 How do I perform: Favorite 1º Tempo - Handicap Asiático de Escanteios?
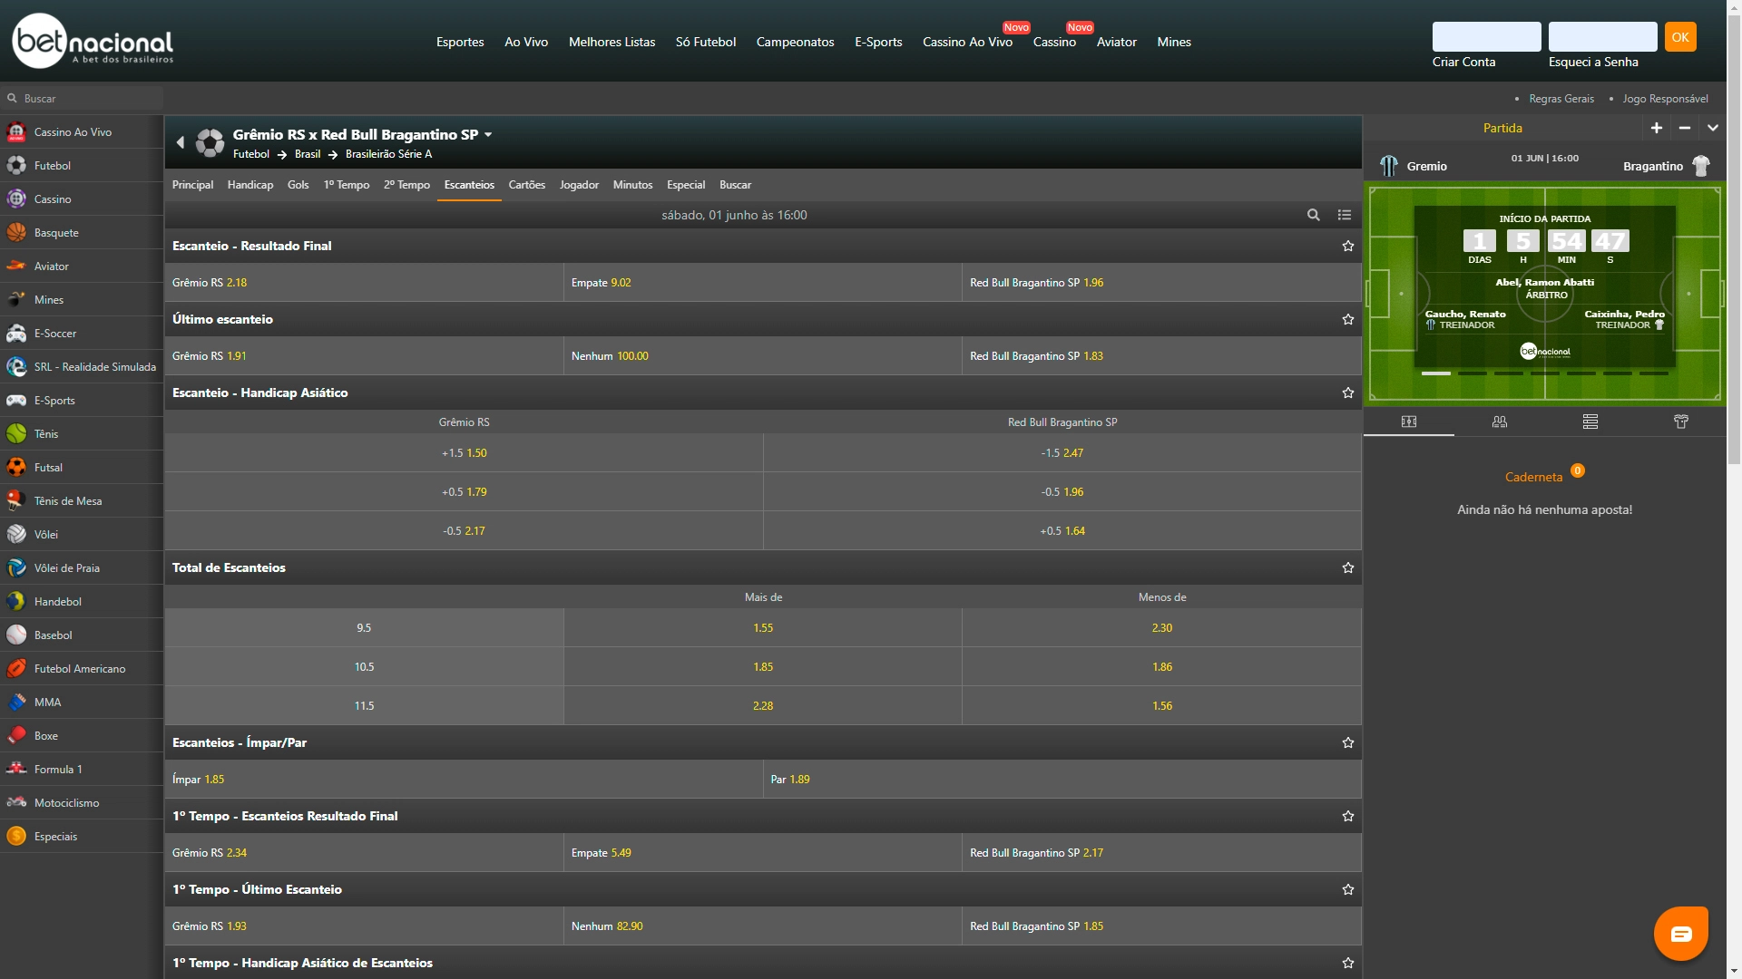[x=1348, y=964]
